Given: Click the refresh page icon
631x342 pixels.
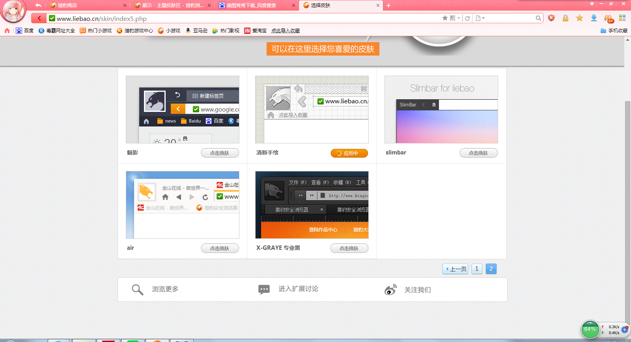Looking at the screenshot, I should (467, 18).
